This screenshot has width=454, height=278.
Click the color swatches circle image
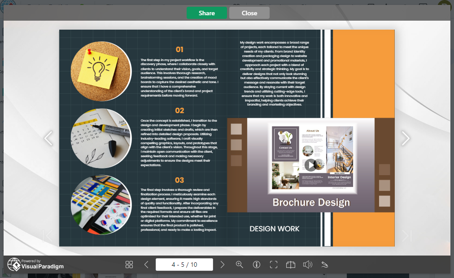point(101,204)
